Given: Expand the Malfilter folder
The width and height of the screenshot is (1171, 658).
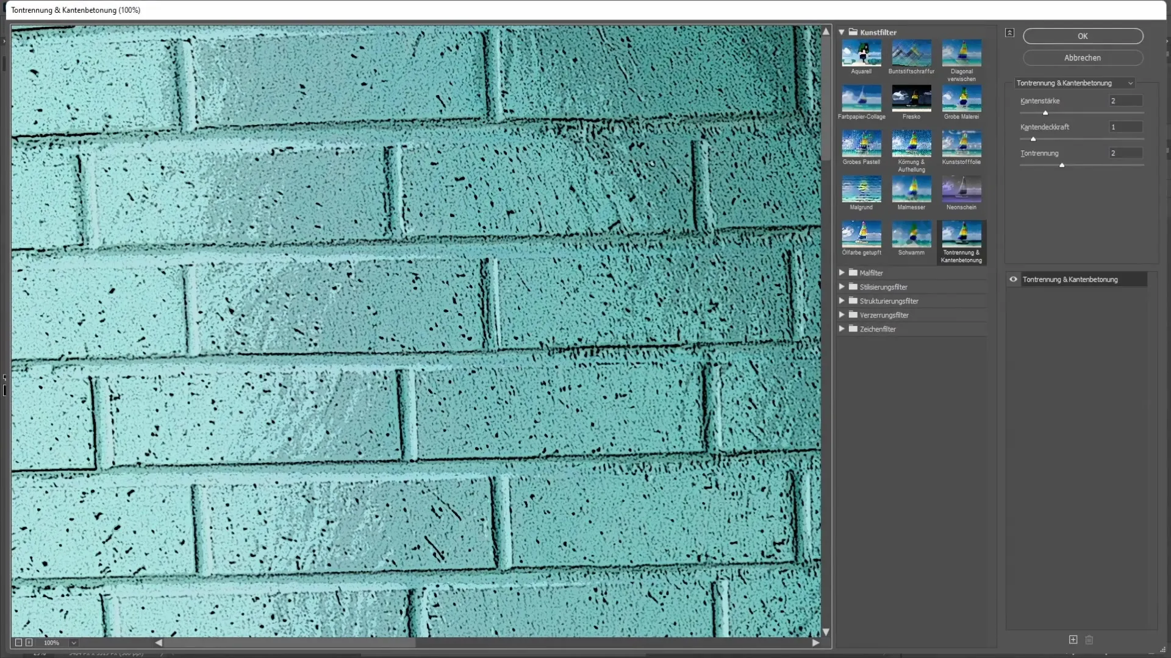Looking at the screenshot, I should [842, 272].
